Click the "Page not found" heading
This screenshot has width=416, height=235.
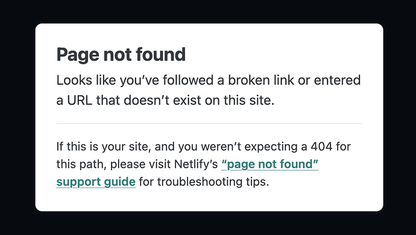point(121,55)
